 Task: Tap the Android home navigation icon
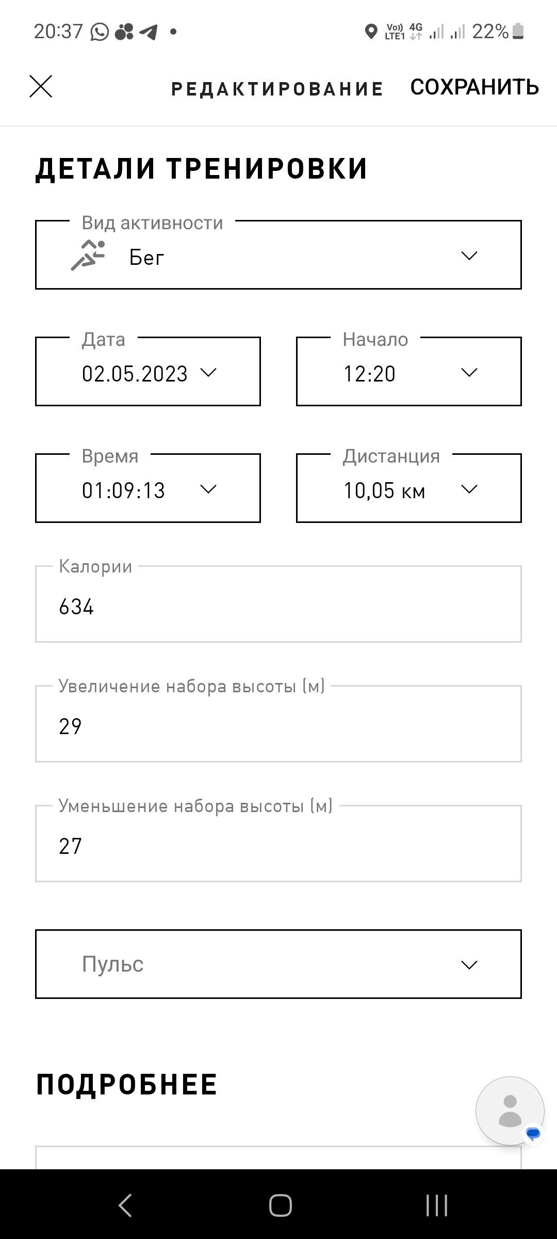(280, 1206)
